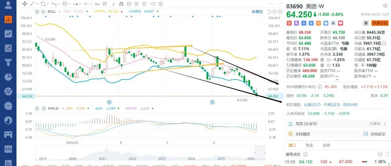Screen dimensions: 391x166
Task: Click the blue price tag badge icon
Action: tap(326, 23)
